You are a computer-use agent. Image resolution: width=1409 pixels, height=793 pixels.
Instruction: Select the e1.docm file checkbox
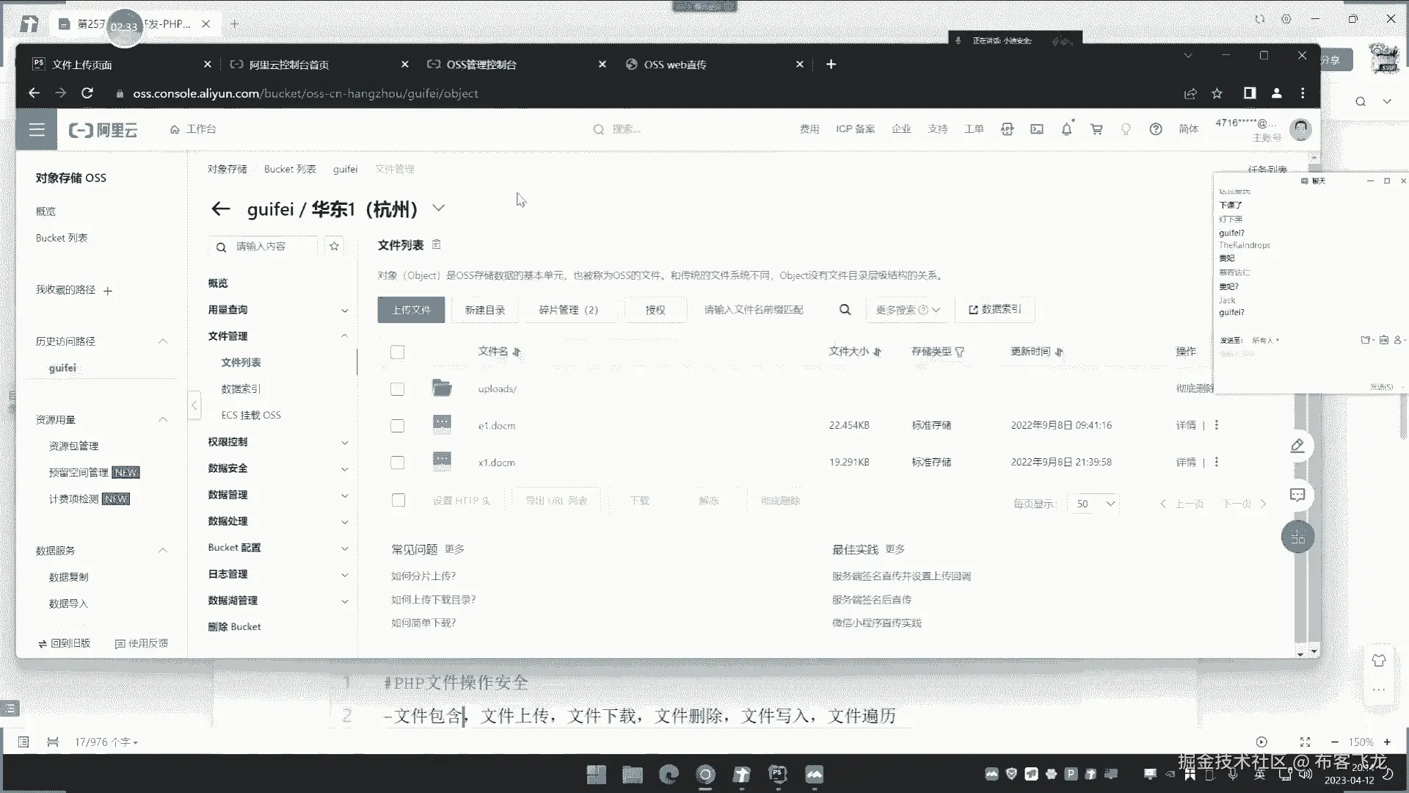[x=398, y=426]
